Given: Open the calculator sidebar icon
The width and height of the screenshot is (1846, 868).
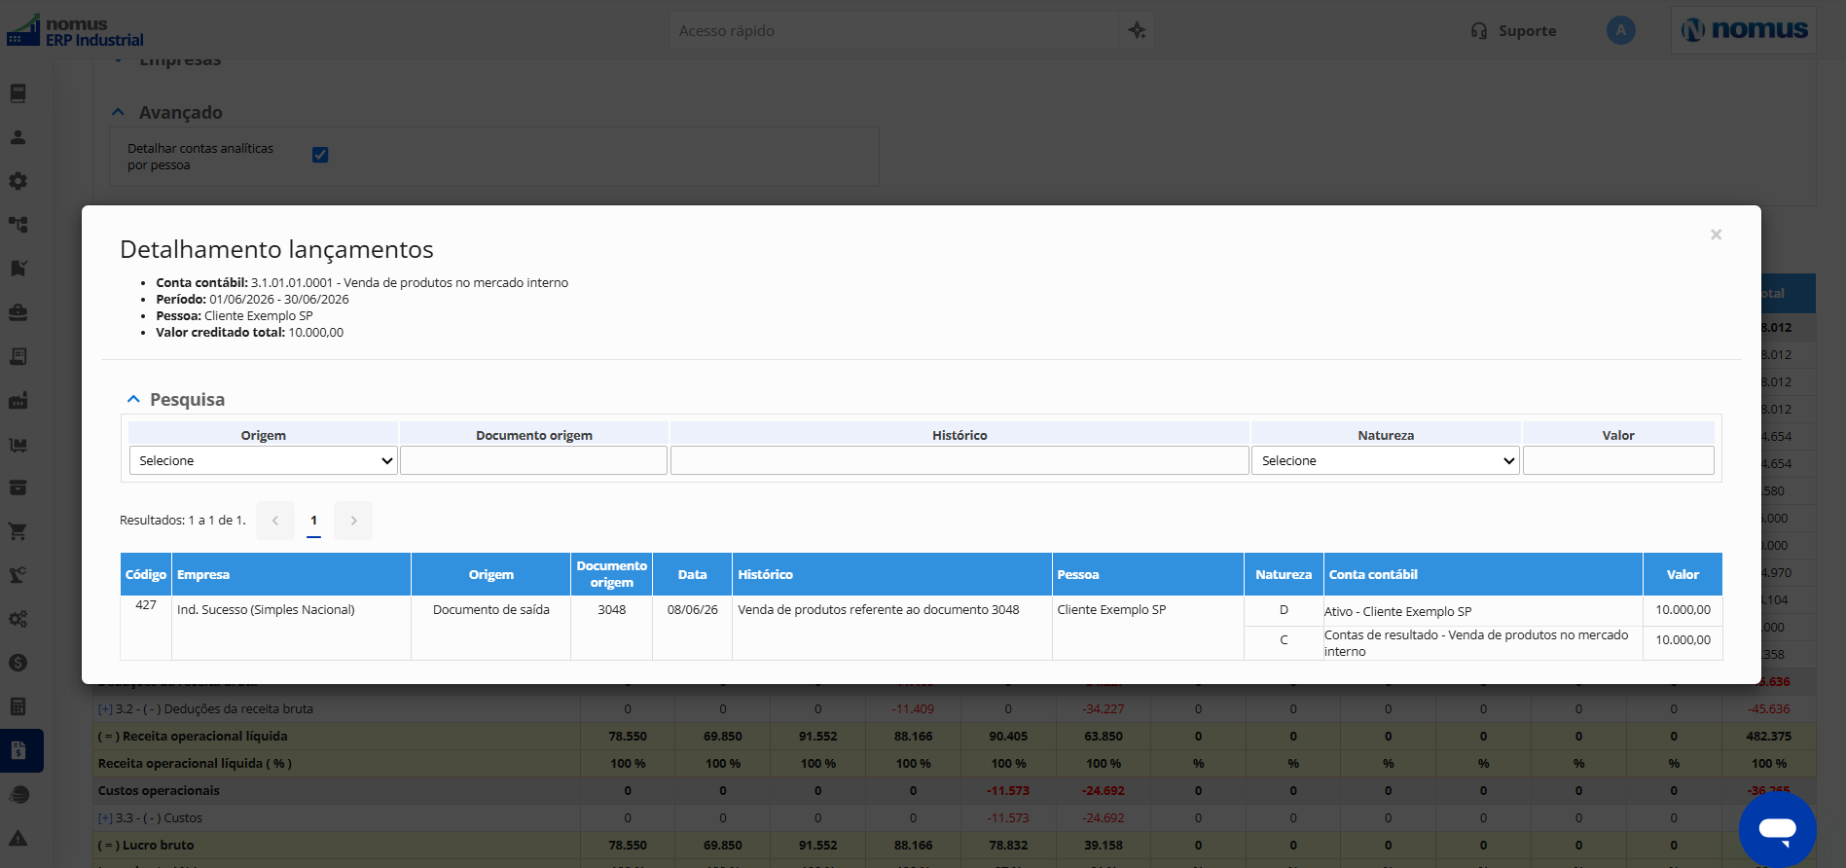Looking at the screenshot, I should tap(18, 706).
